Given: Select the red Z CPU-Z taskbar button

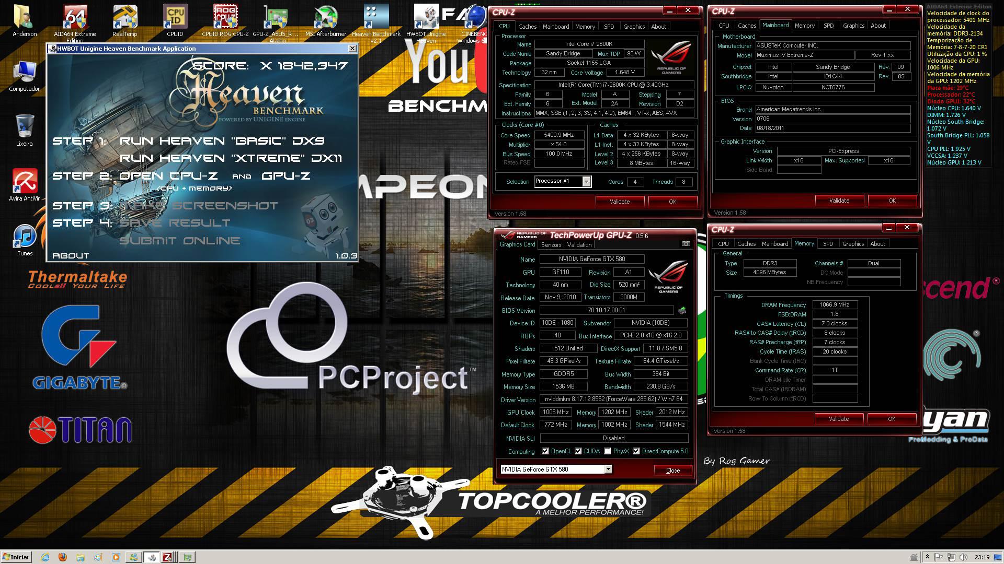Looking at the screenshot, I should (168, 557).
